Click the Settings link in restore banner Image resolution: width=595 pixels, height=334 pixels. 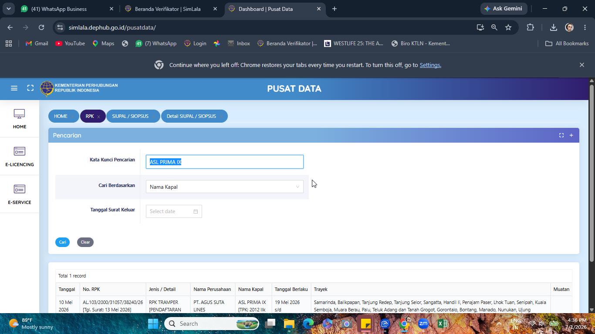pos(430,65)
